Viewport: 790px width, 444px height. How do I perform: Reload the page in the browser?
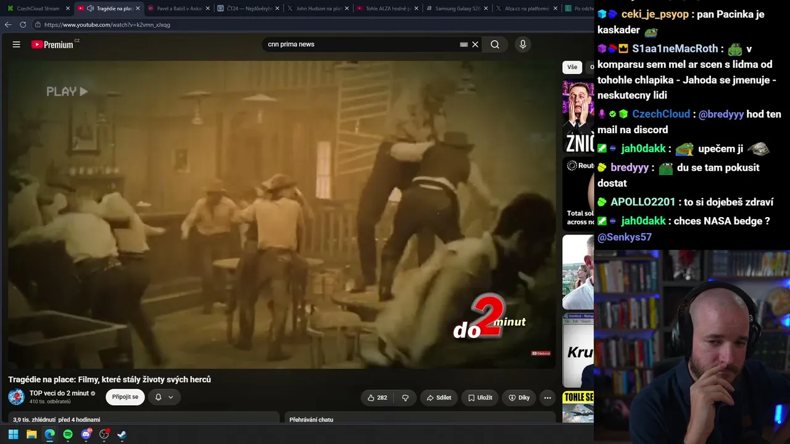tap(23, 25)
